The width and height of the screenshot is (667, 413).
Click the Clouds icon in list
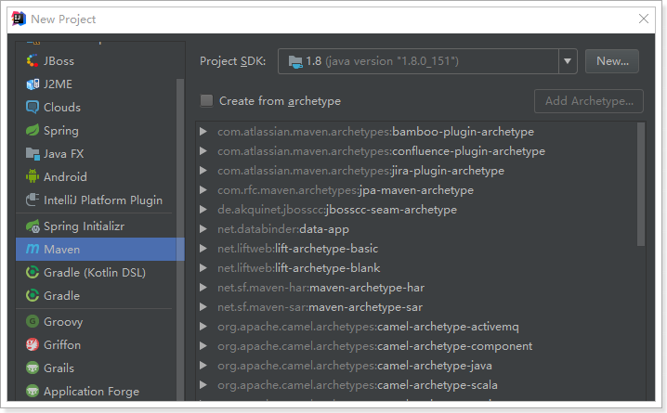[x=33, y=108]
